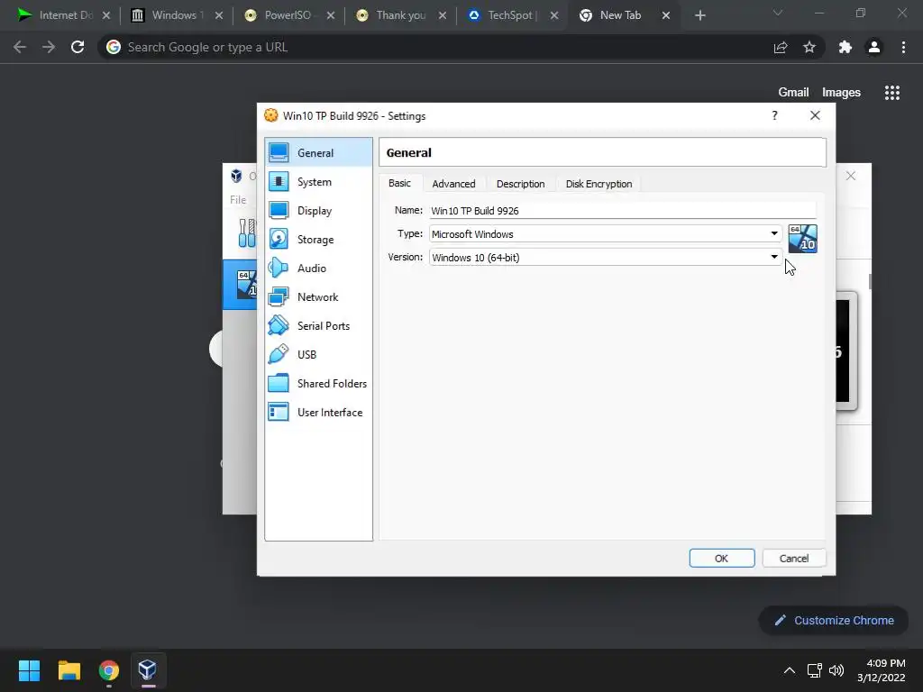The image size is (923, 692).
Task: Open the Google apps grid icon
Action: pos(891,93)
